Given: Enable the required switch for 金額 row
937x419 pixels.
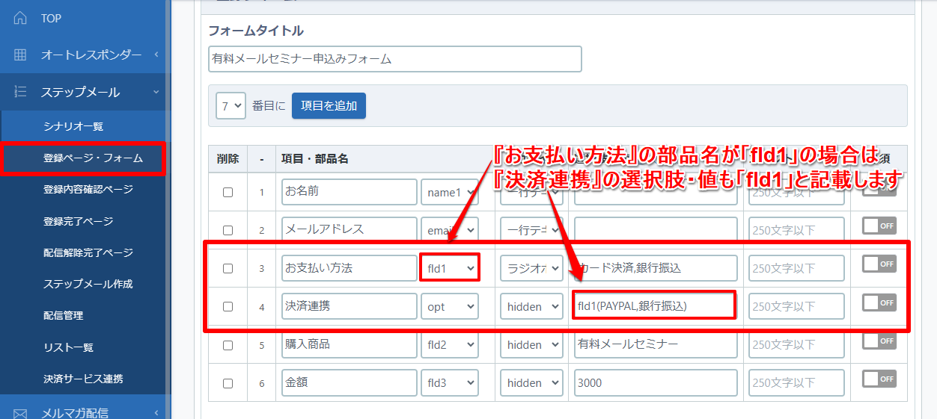Looking at the screenshot, I should [x=879, y=379].
